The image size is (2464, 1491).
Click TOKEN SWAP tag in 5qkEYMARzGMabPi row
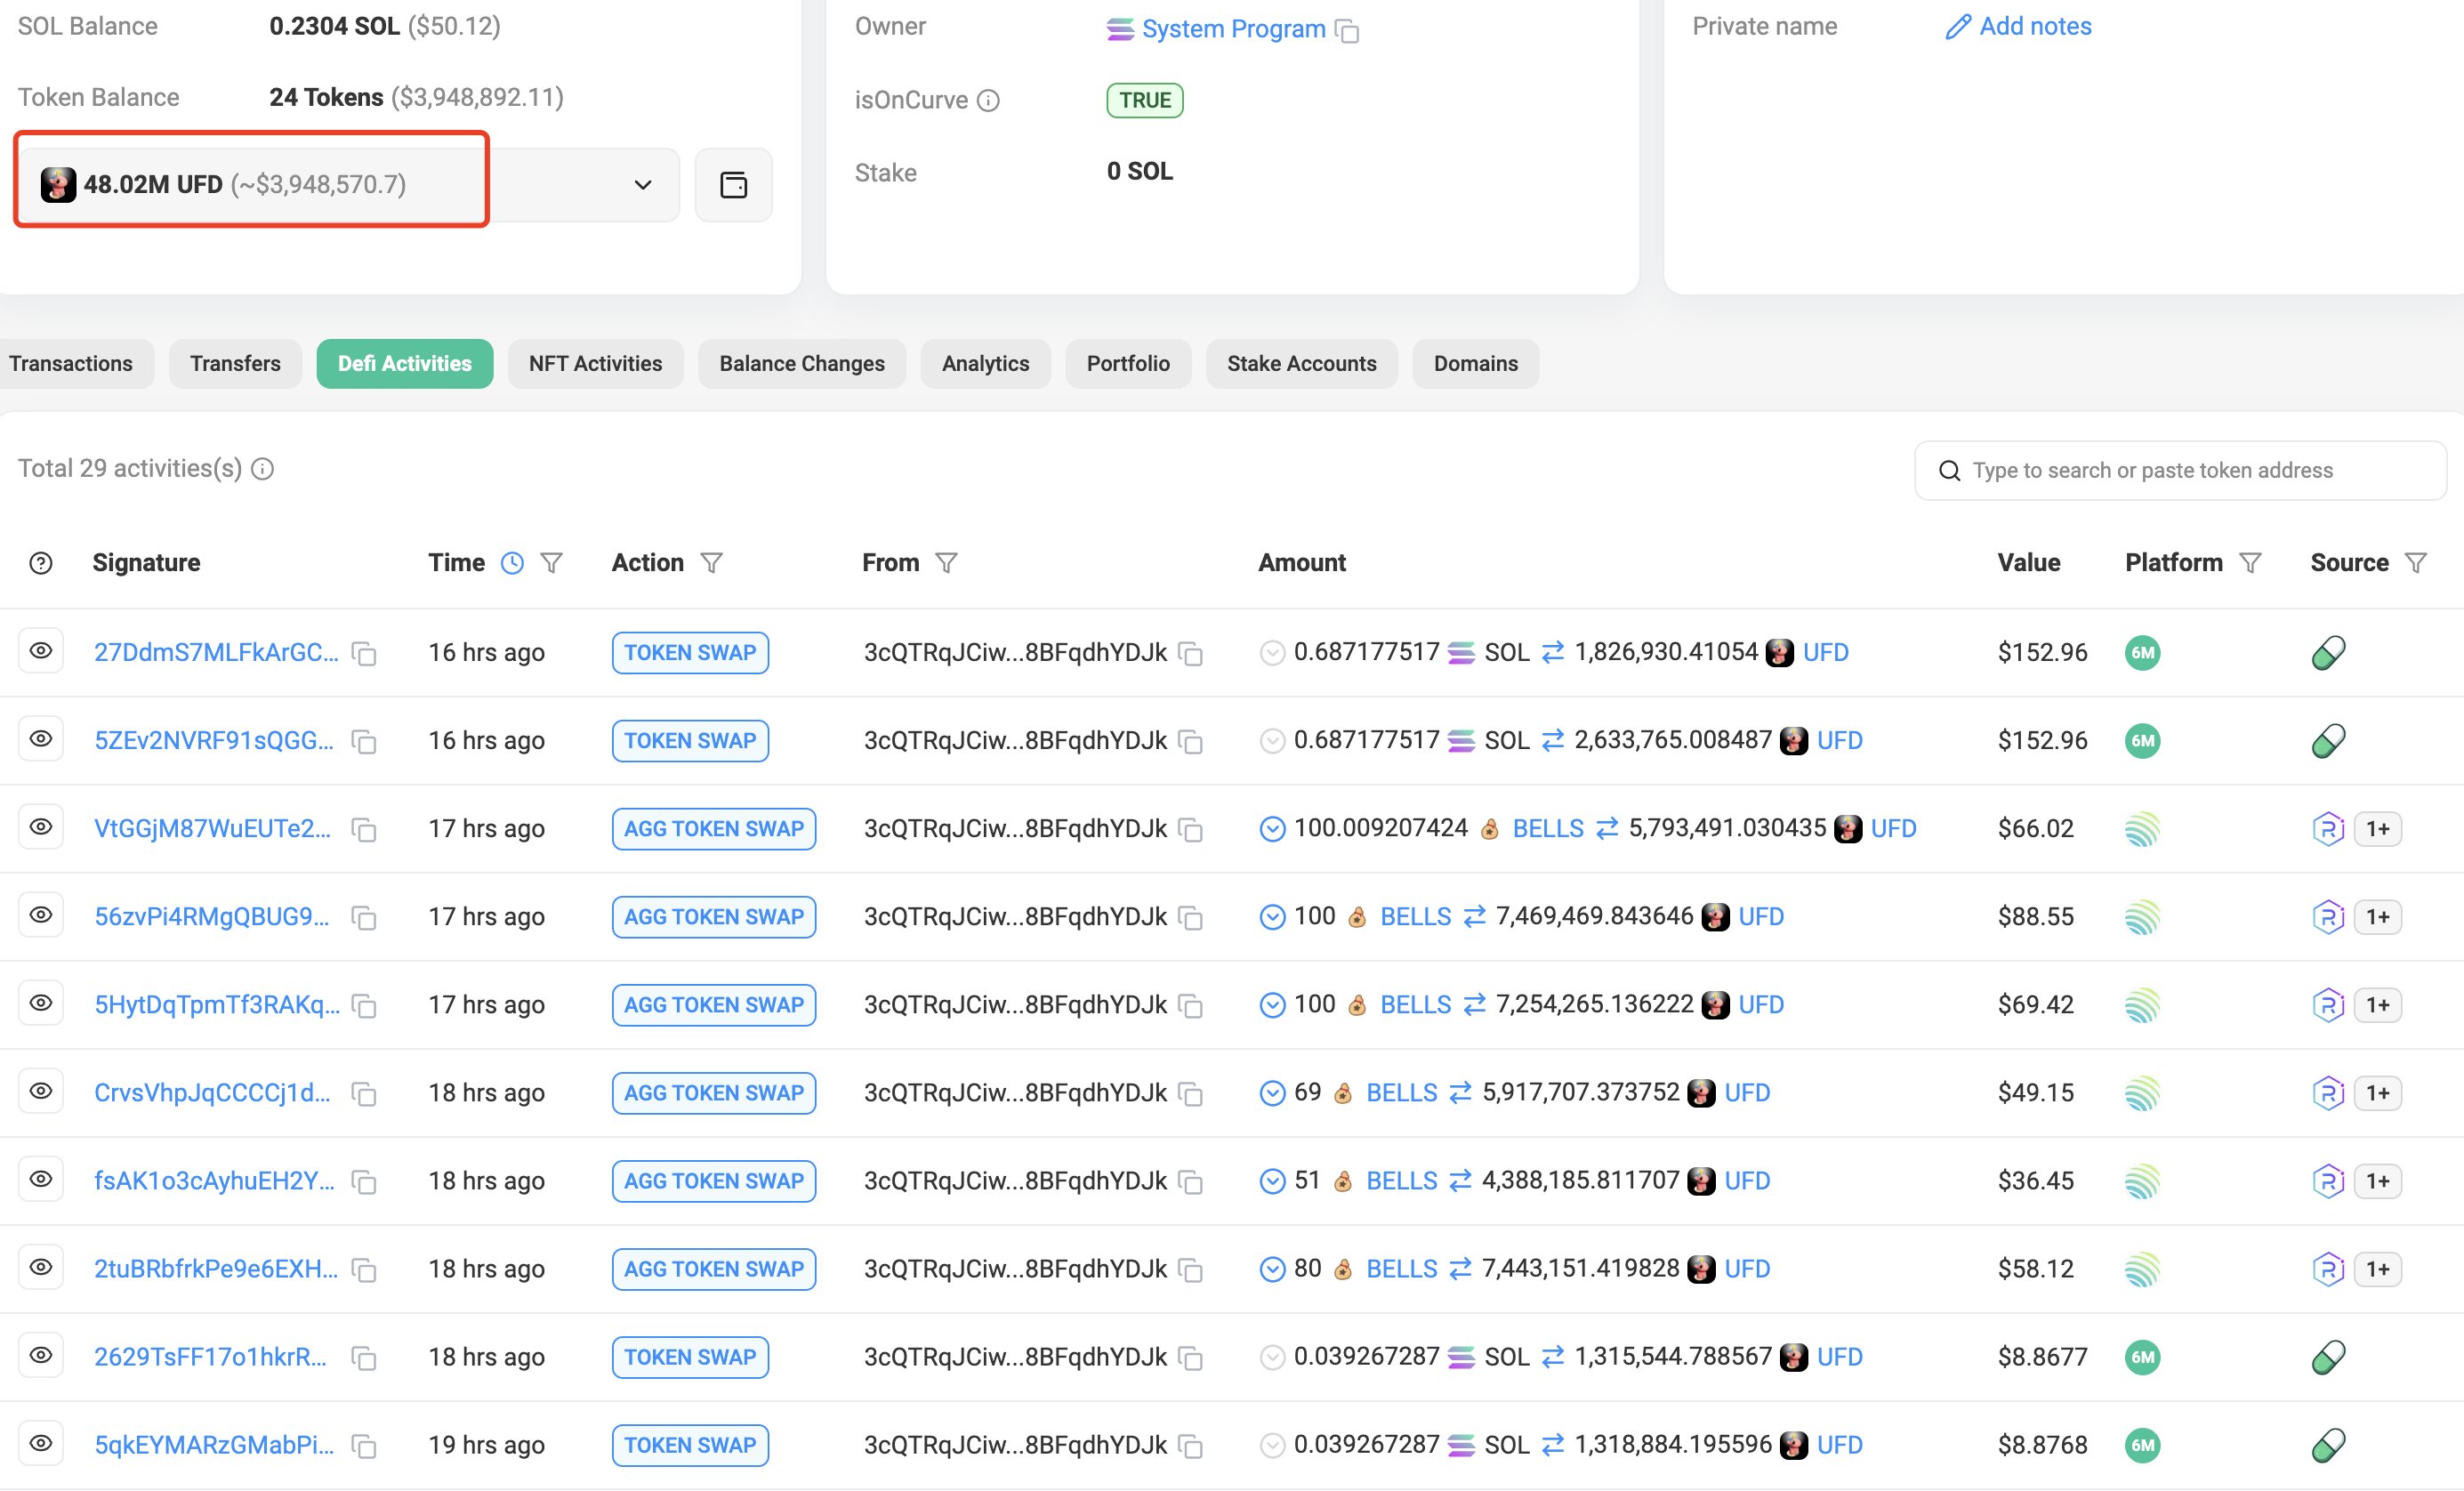[690, 1445]
